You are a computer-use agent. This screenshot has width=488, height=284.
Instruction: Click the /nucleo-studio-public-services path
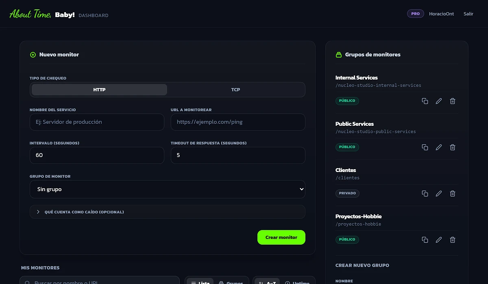tap(376, 131)
